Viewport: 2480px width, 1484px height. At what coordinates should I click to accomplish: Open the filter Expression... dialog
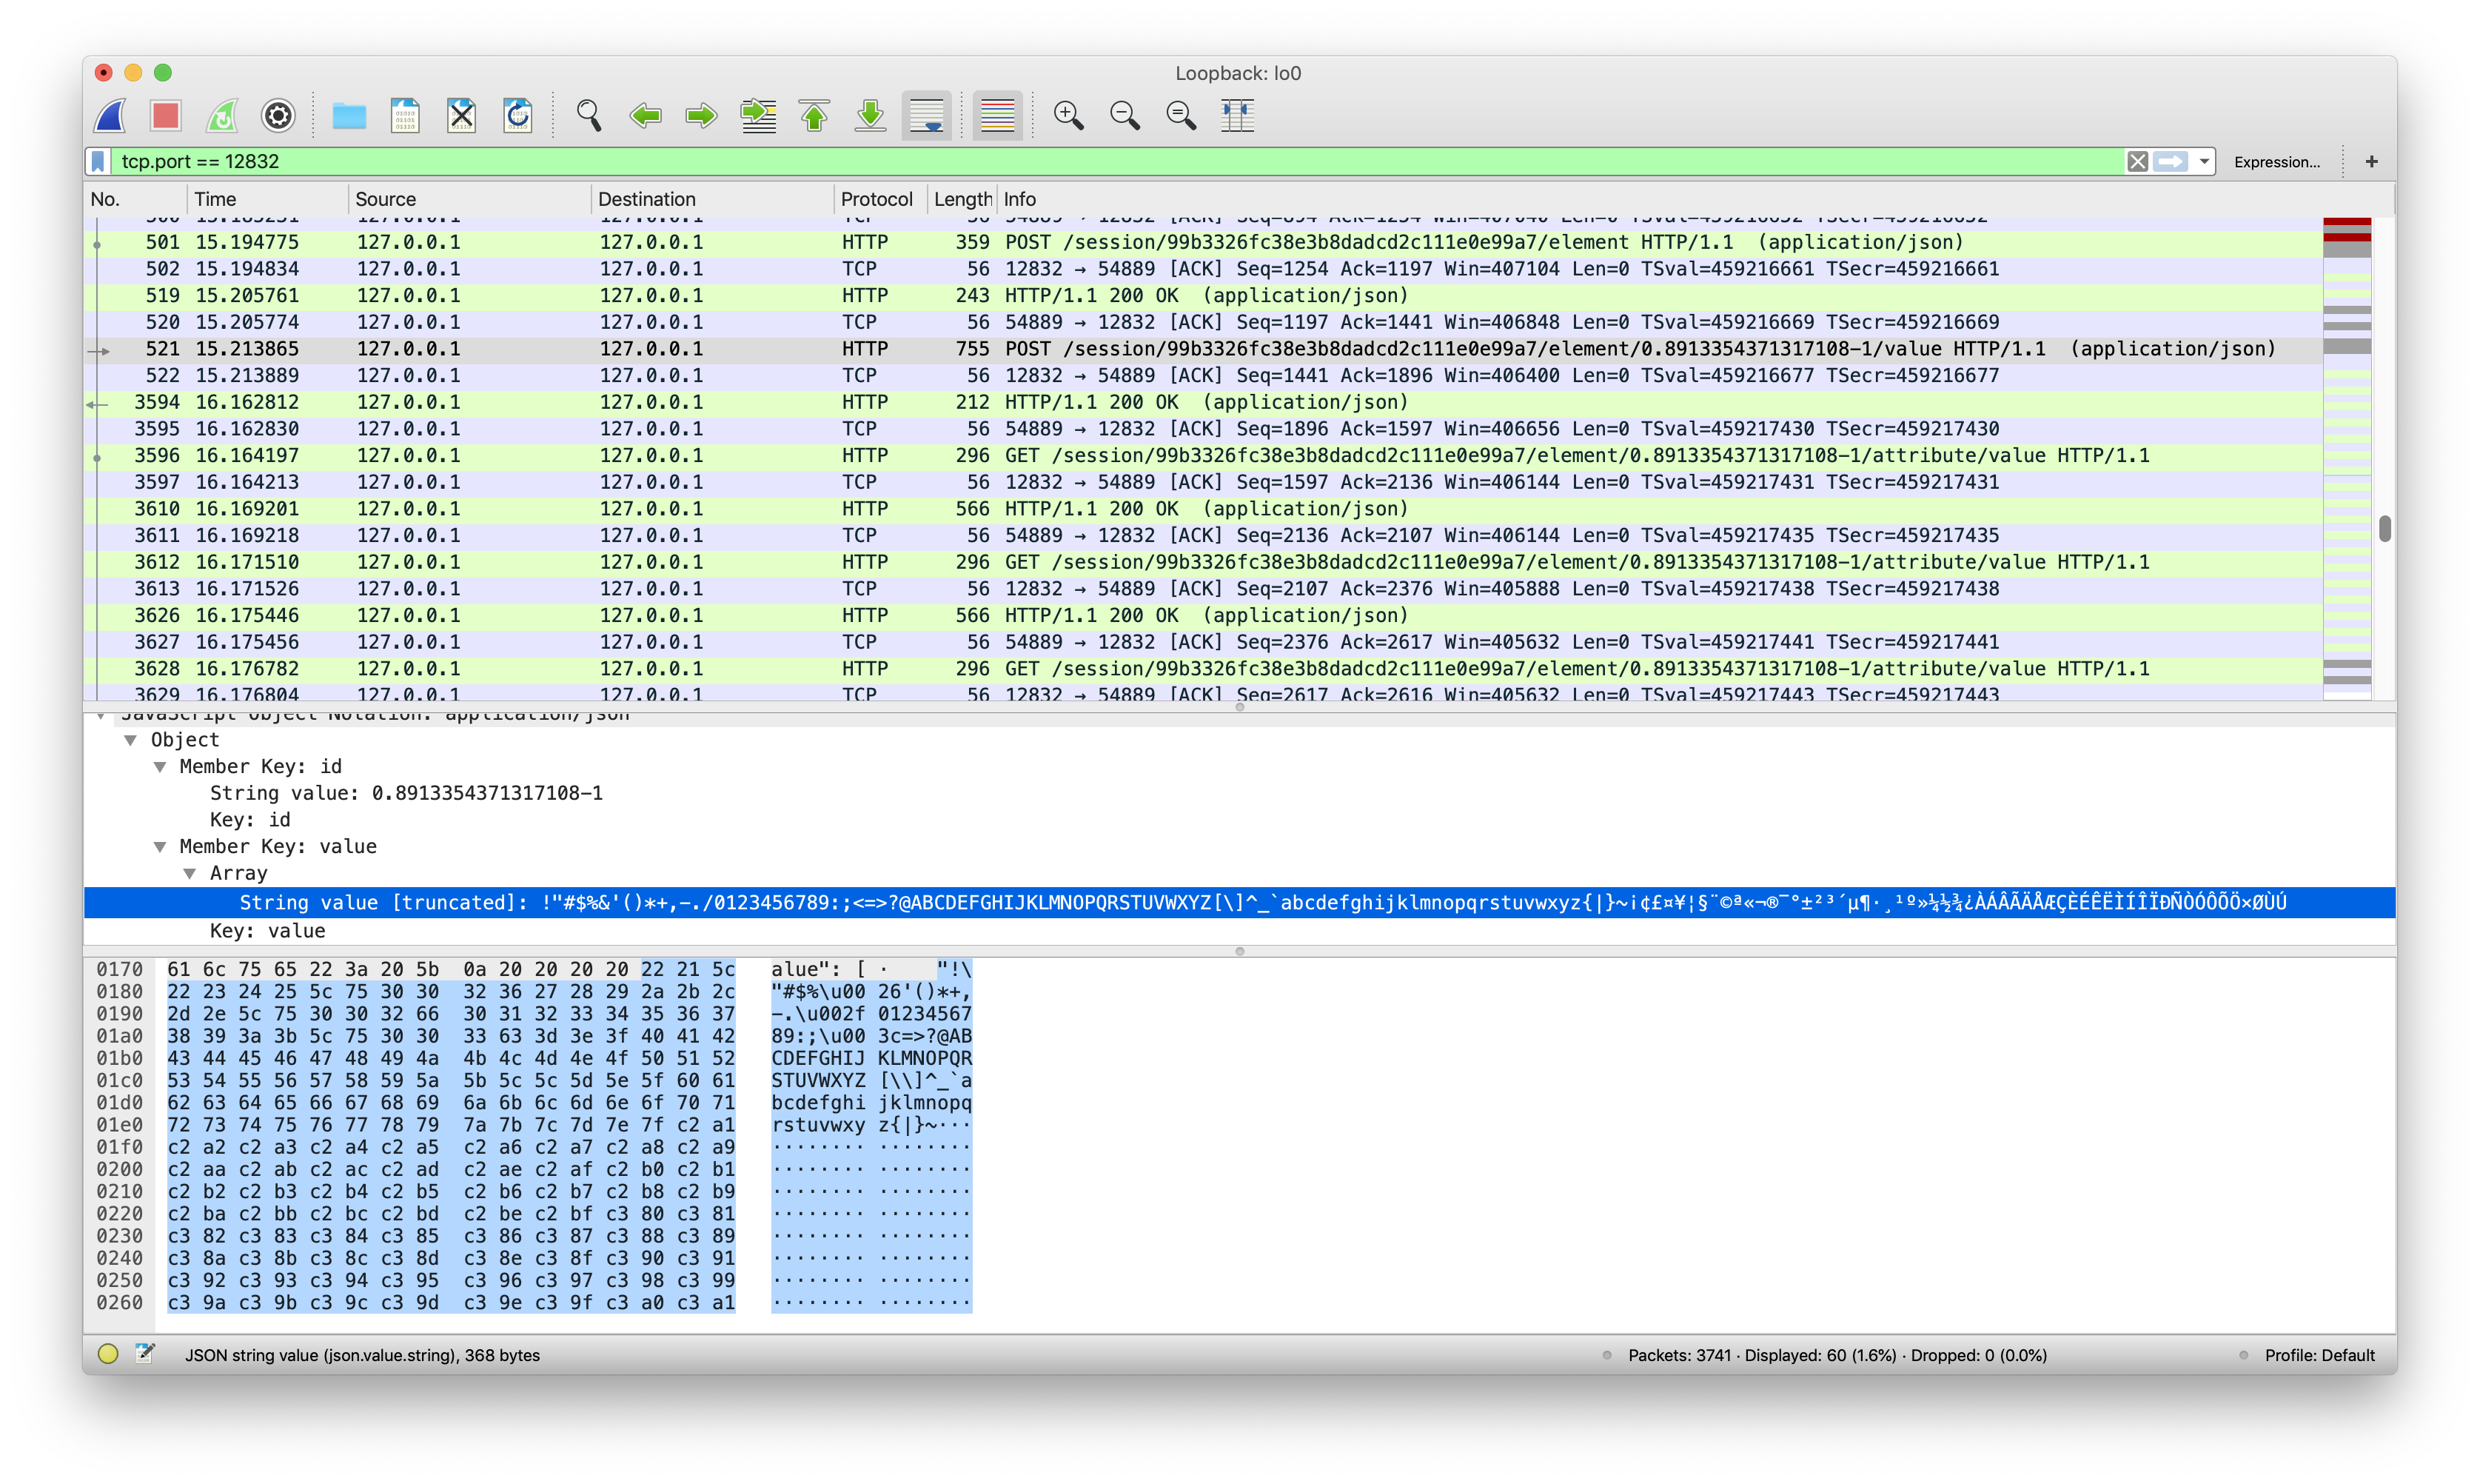pyautogui.click(x=2276, y=162)
